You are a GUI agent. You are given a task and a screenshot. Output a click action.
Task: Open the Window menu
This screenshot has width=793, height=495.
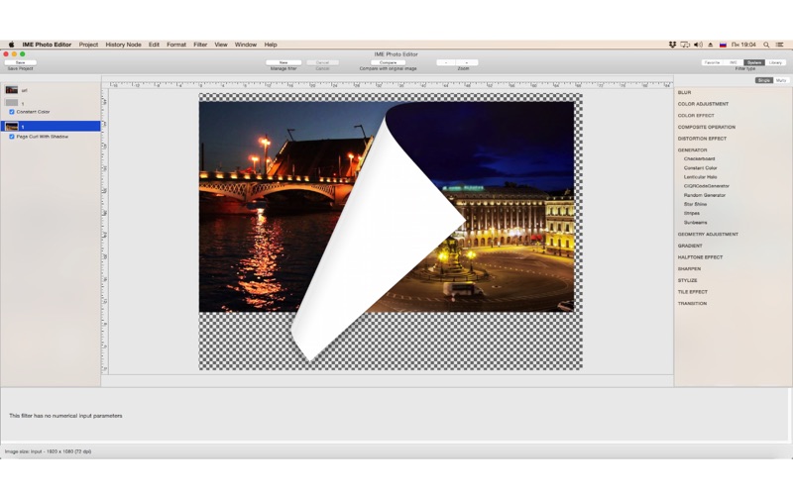coord(246,45)
